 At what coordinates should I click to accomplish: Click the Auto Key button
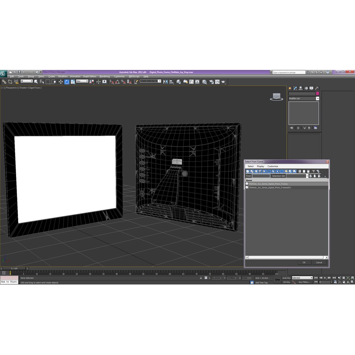coord(286,278)
